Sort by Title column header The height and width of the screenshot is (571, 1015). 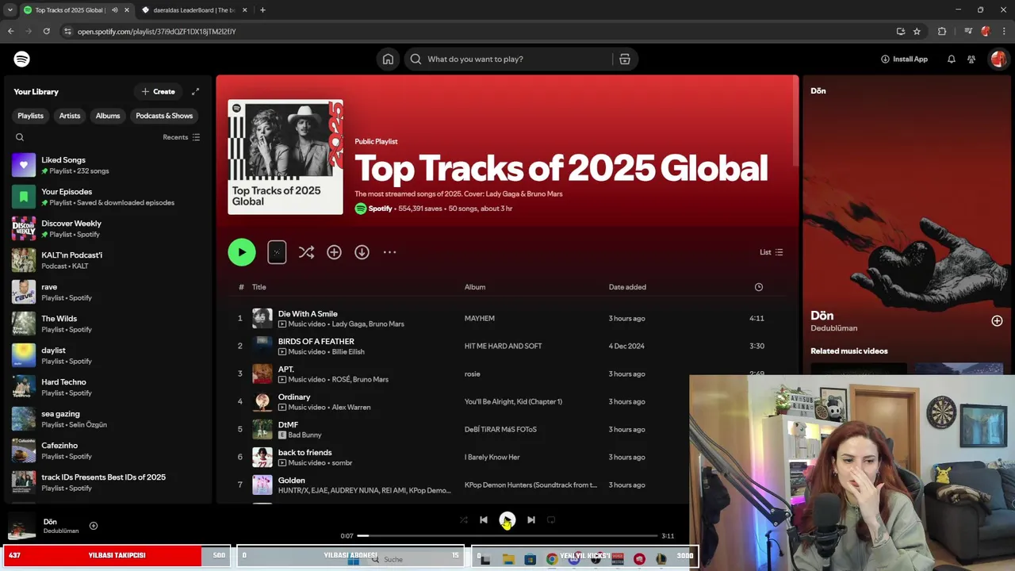[x=259, y=287]
